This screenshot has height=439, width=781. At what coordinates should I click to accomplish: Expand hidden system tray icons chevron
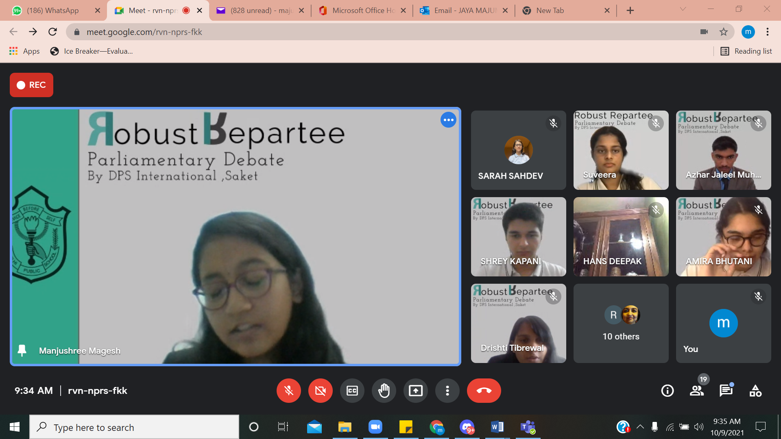[x=640, y=427]
